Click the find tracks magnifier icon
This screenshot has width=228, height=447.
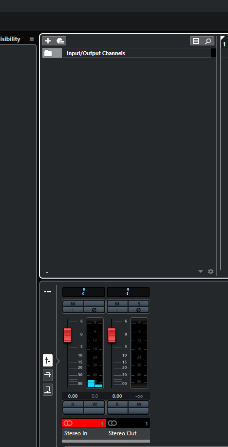click(x=208, y=41)
